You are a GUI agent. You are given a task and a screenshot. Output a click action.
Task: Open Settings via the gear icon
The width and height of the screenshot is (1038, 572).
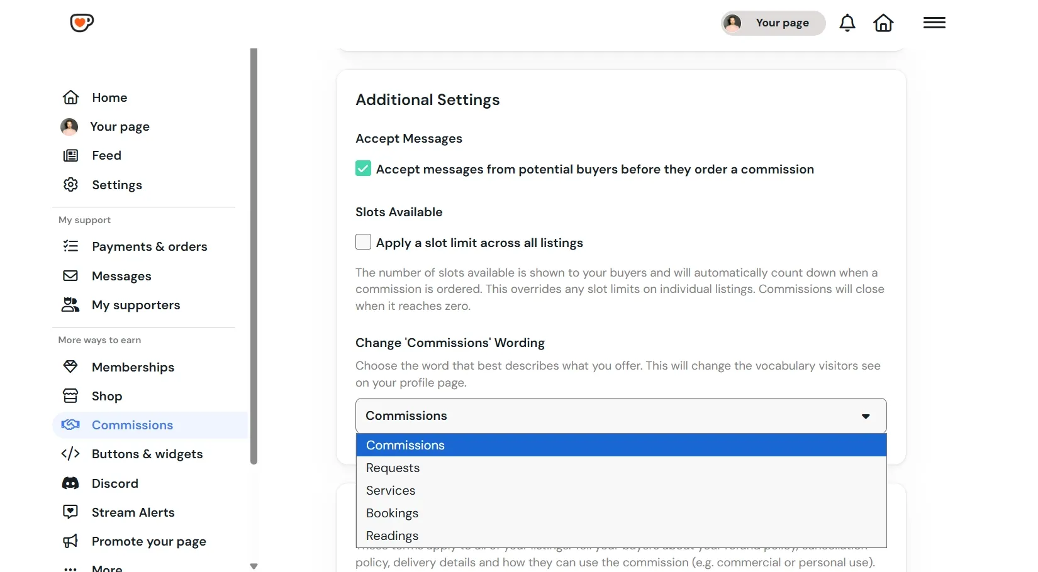click(70, 185)
